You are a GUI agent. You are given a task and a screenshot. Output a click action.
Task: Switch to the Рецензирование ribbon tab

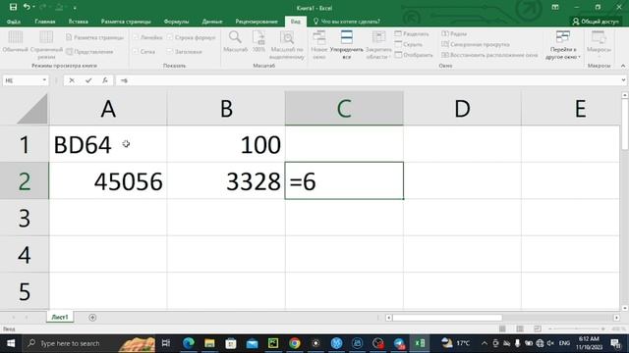click(257, 22)
